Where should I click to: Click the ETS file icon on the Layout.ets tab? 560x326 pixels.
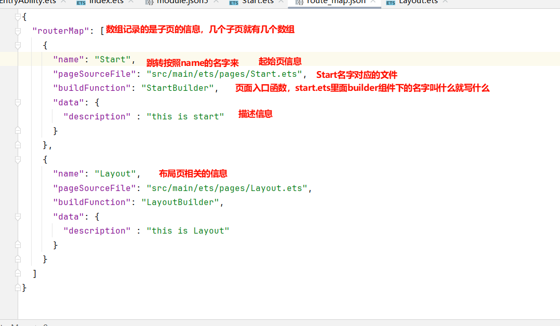(391, 3)
